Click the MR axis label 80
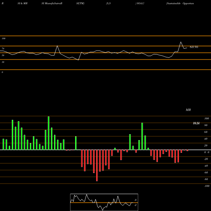This screenshot has width=211, height=211. [206, 125]
